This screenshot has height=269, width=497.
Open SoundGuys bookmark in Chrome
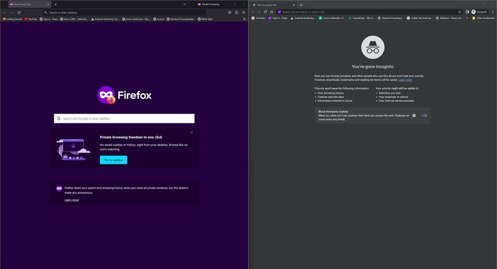point(361,18)
